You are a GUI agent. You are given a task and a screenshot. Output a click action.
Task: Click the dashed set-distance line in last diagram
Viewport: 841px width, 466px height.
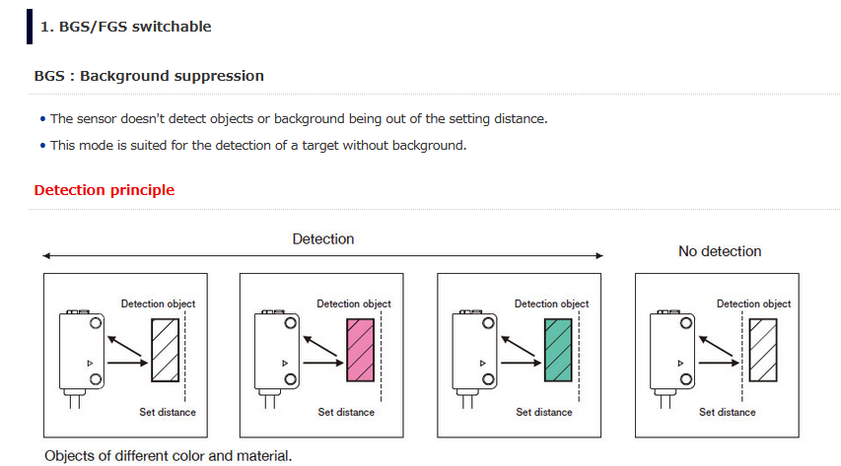(x=742, y=356)
